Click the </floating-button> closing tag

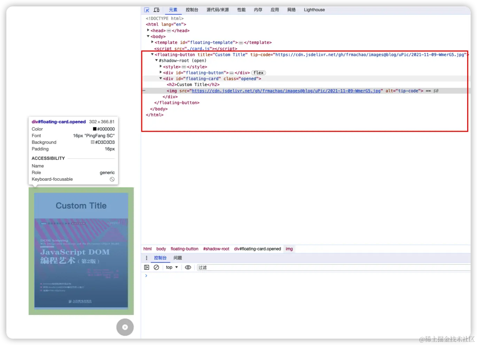coord(177,103)
